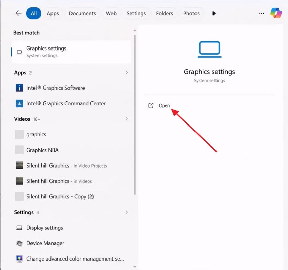Click thumbnail of Silent hill Graphics Copy (2)
This screenshot has width=288, height=270.
pyautogui.click(x=19, y=196)
